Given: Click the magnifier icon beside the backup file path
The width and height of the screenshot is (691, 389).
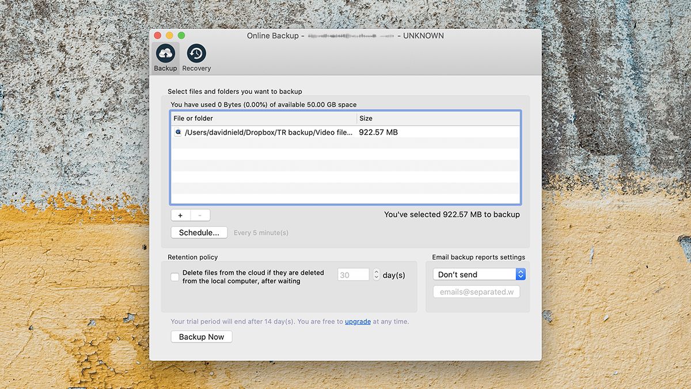Looking at the screenshot, I should pos(178,132).
